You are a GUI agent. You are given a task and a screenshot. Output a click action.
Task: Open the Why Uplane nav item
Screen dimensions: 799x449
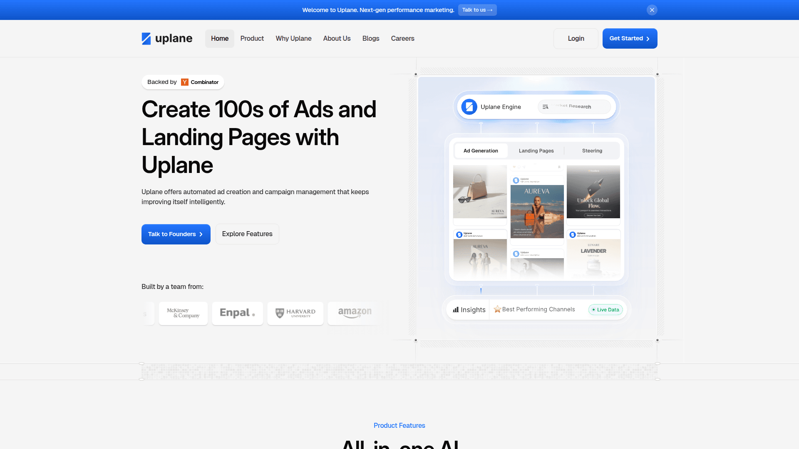coord(293,39)
